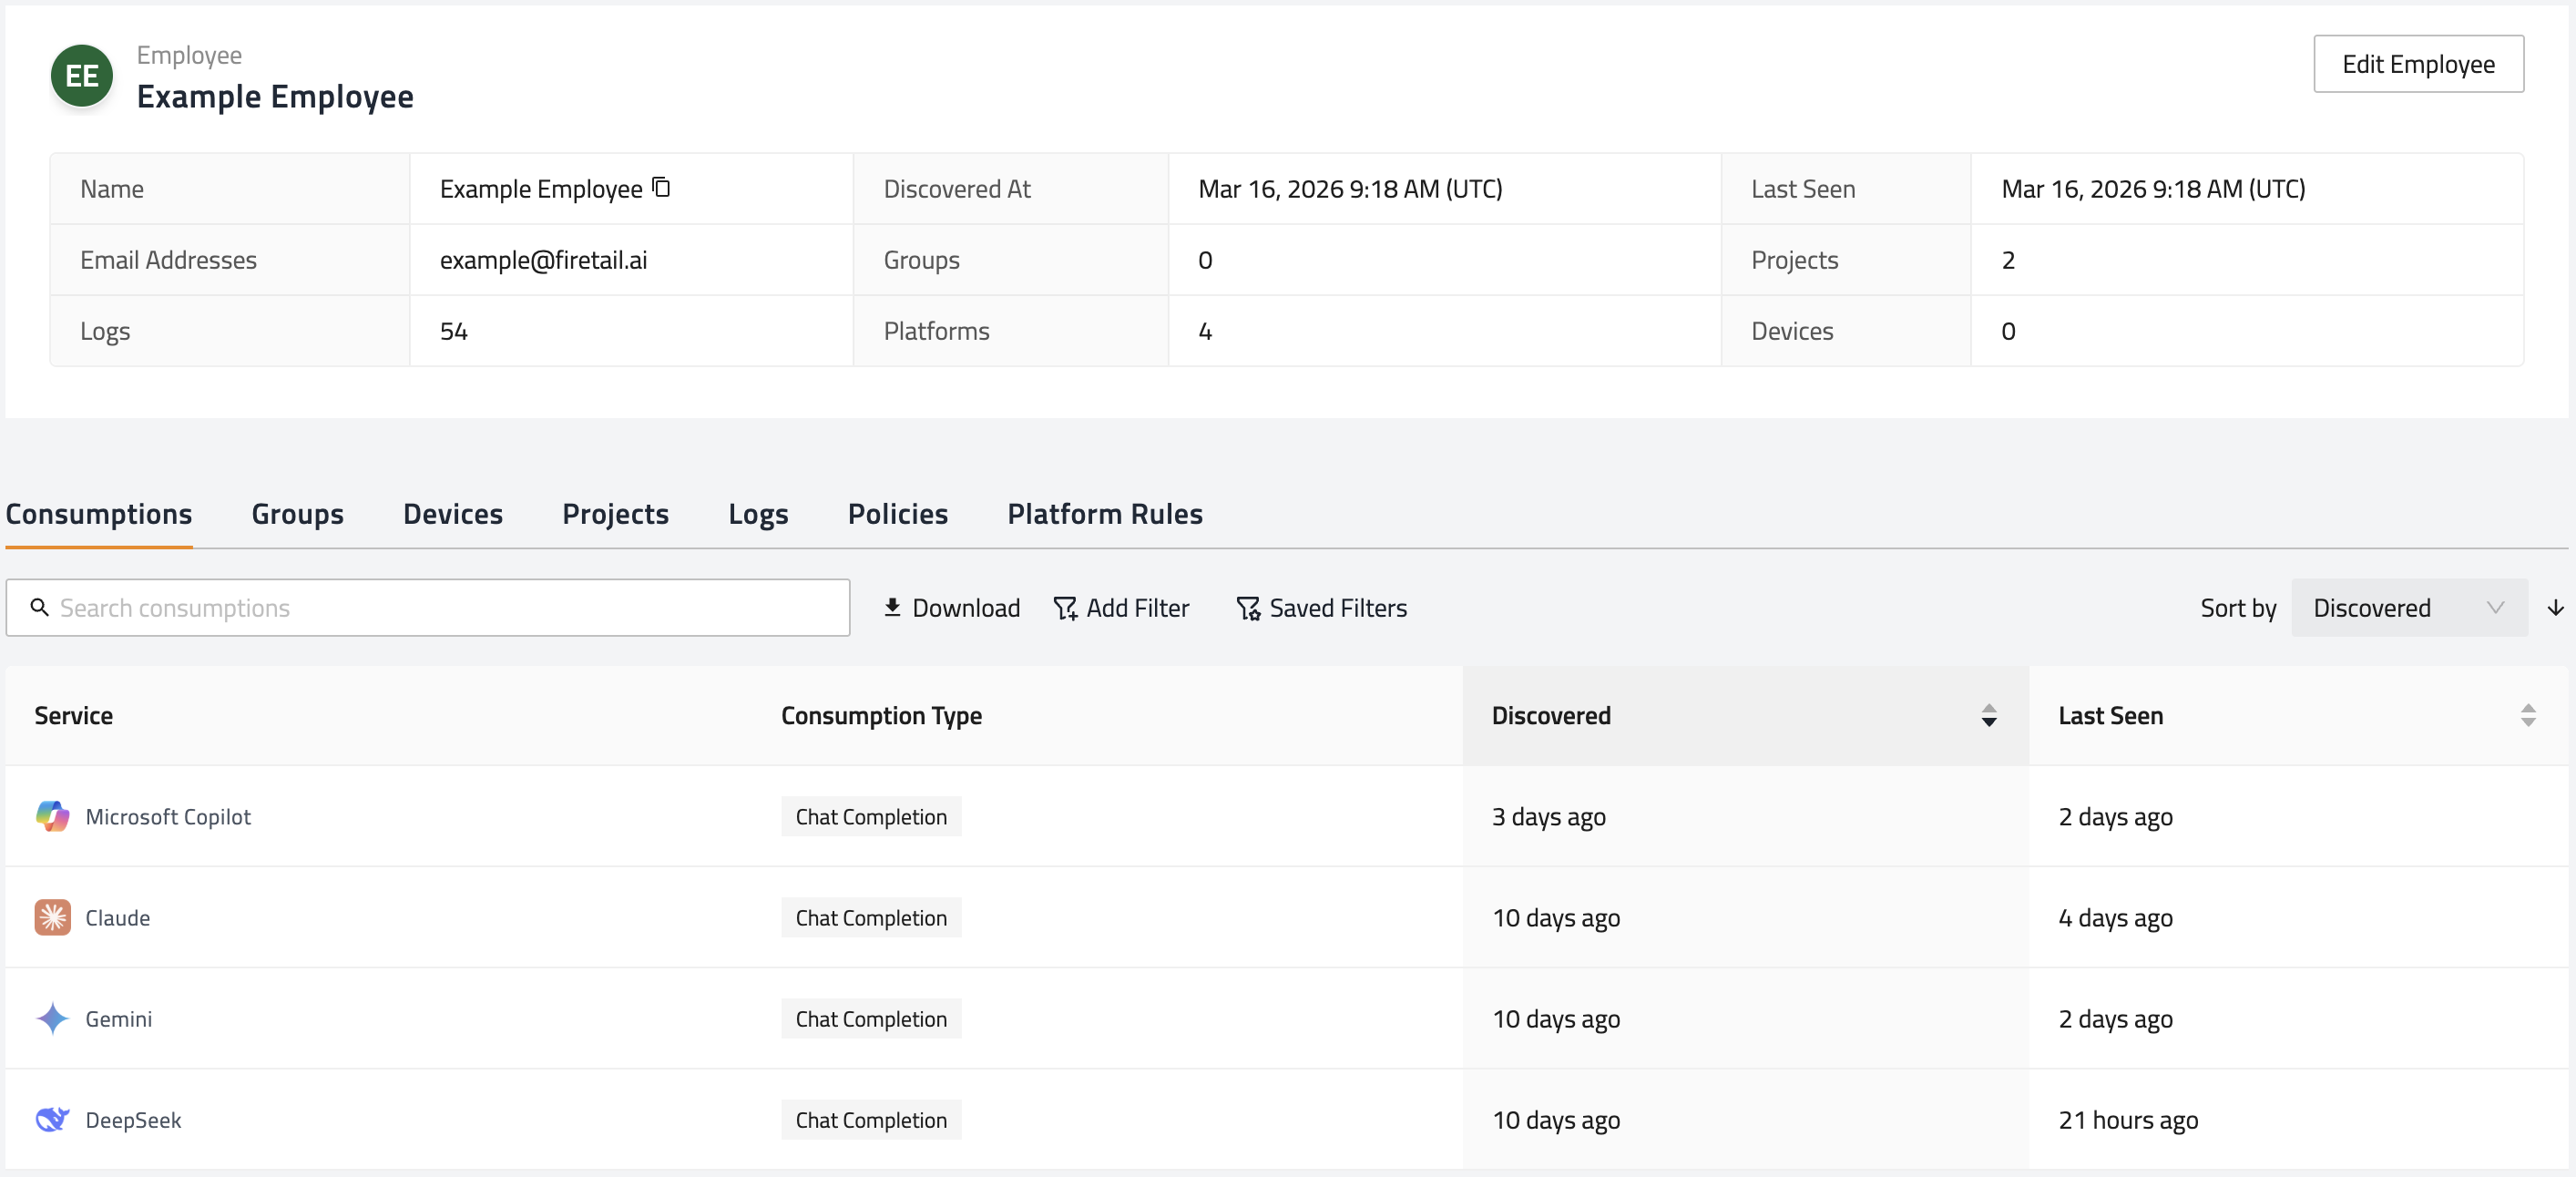2576x1177 pixels.
Task: Click the Download arrow icon
Action: click(892, 607)
